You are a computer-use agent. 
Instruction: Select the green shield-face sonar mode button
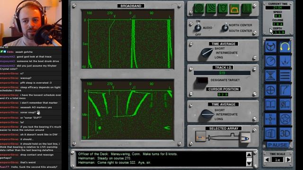point(223,8)
